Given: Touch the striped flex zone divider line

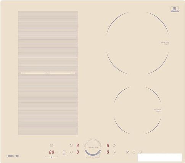Looking at the screenshot, I should [x=48, y=73].
